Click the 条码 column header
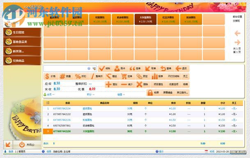The width and height of the screenshot is (250, 158). pyautogui.click(x=68, y=103)
